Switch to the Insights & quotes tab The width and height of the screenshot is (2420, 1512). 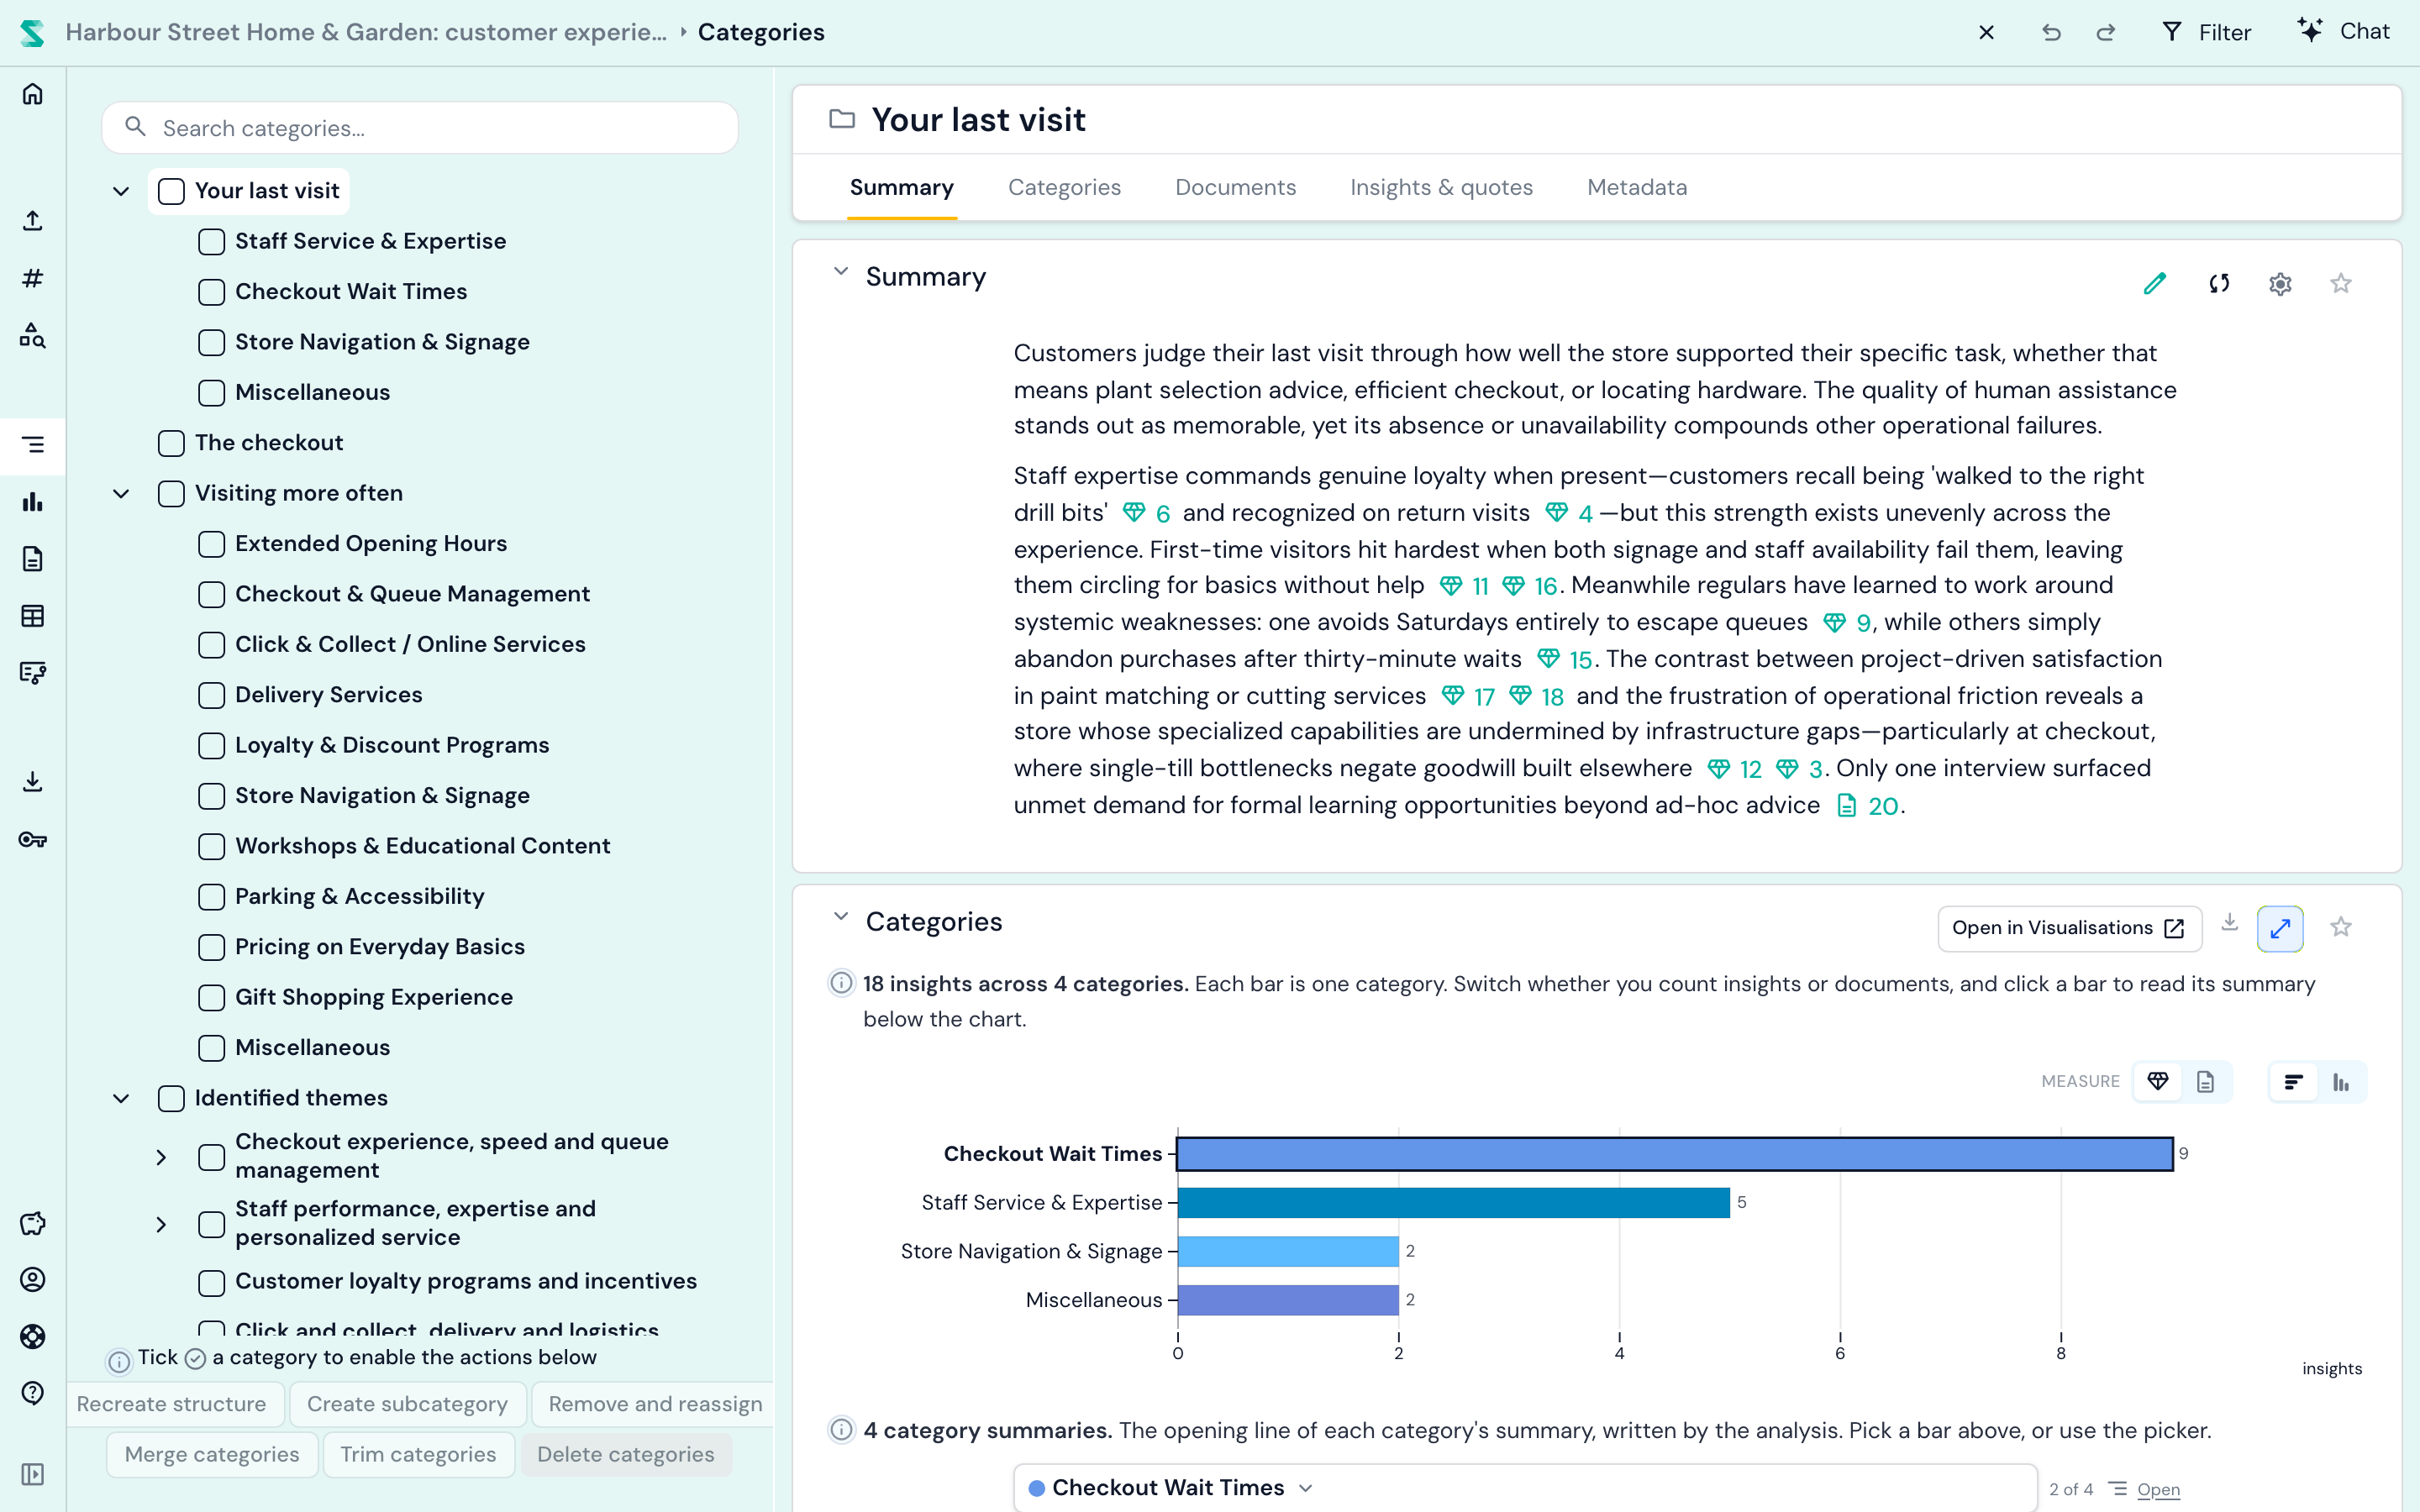point(1441,187)
